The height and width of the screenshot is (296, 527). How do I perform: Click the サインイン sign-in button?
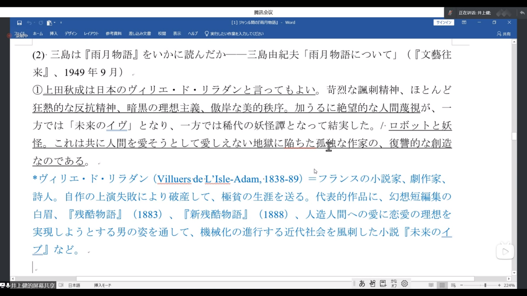click(444, 22)
